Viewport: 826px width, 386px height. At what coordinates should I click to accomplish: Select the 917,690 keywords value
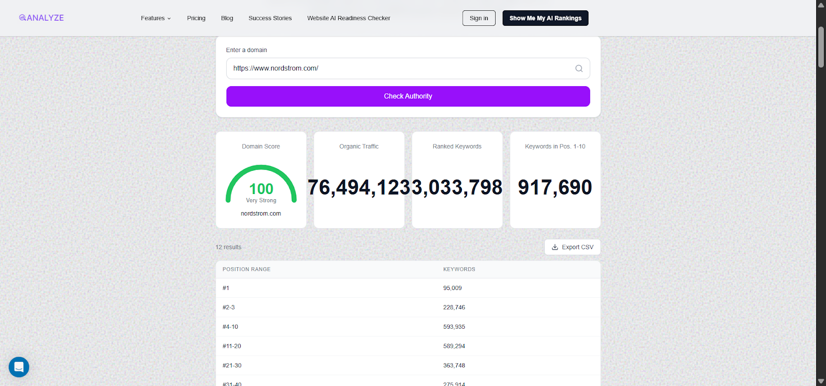[555, 187]
